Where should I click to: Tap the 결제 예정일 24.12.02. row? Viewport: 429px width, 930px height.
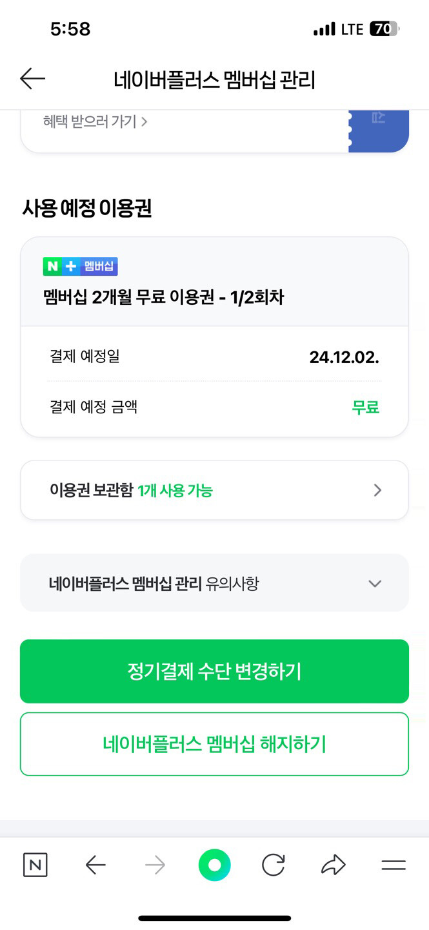[214, 356]
